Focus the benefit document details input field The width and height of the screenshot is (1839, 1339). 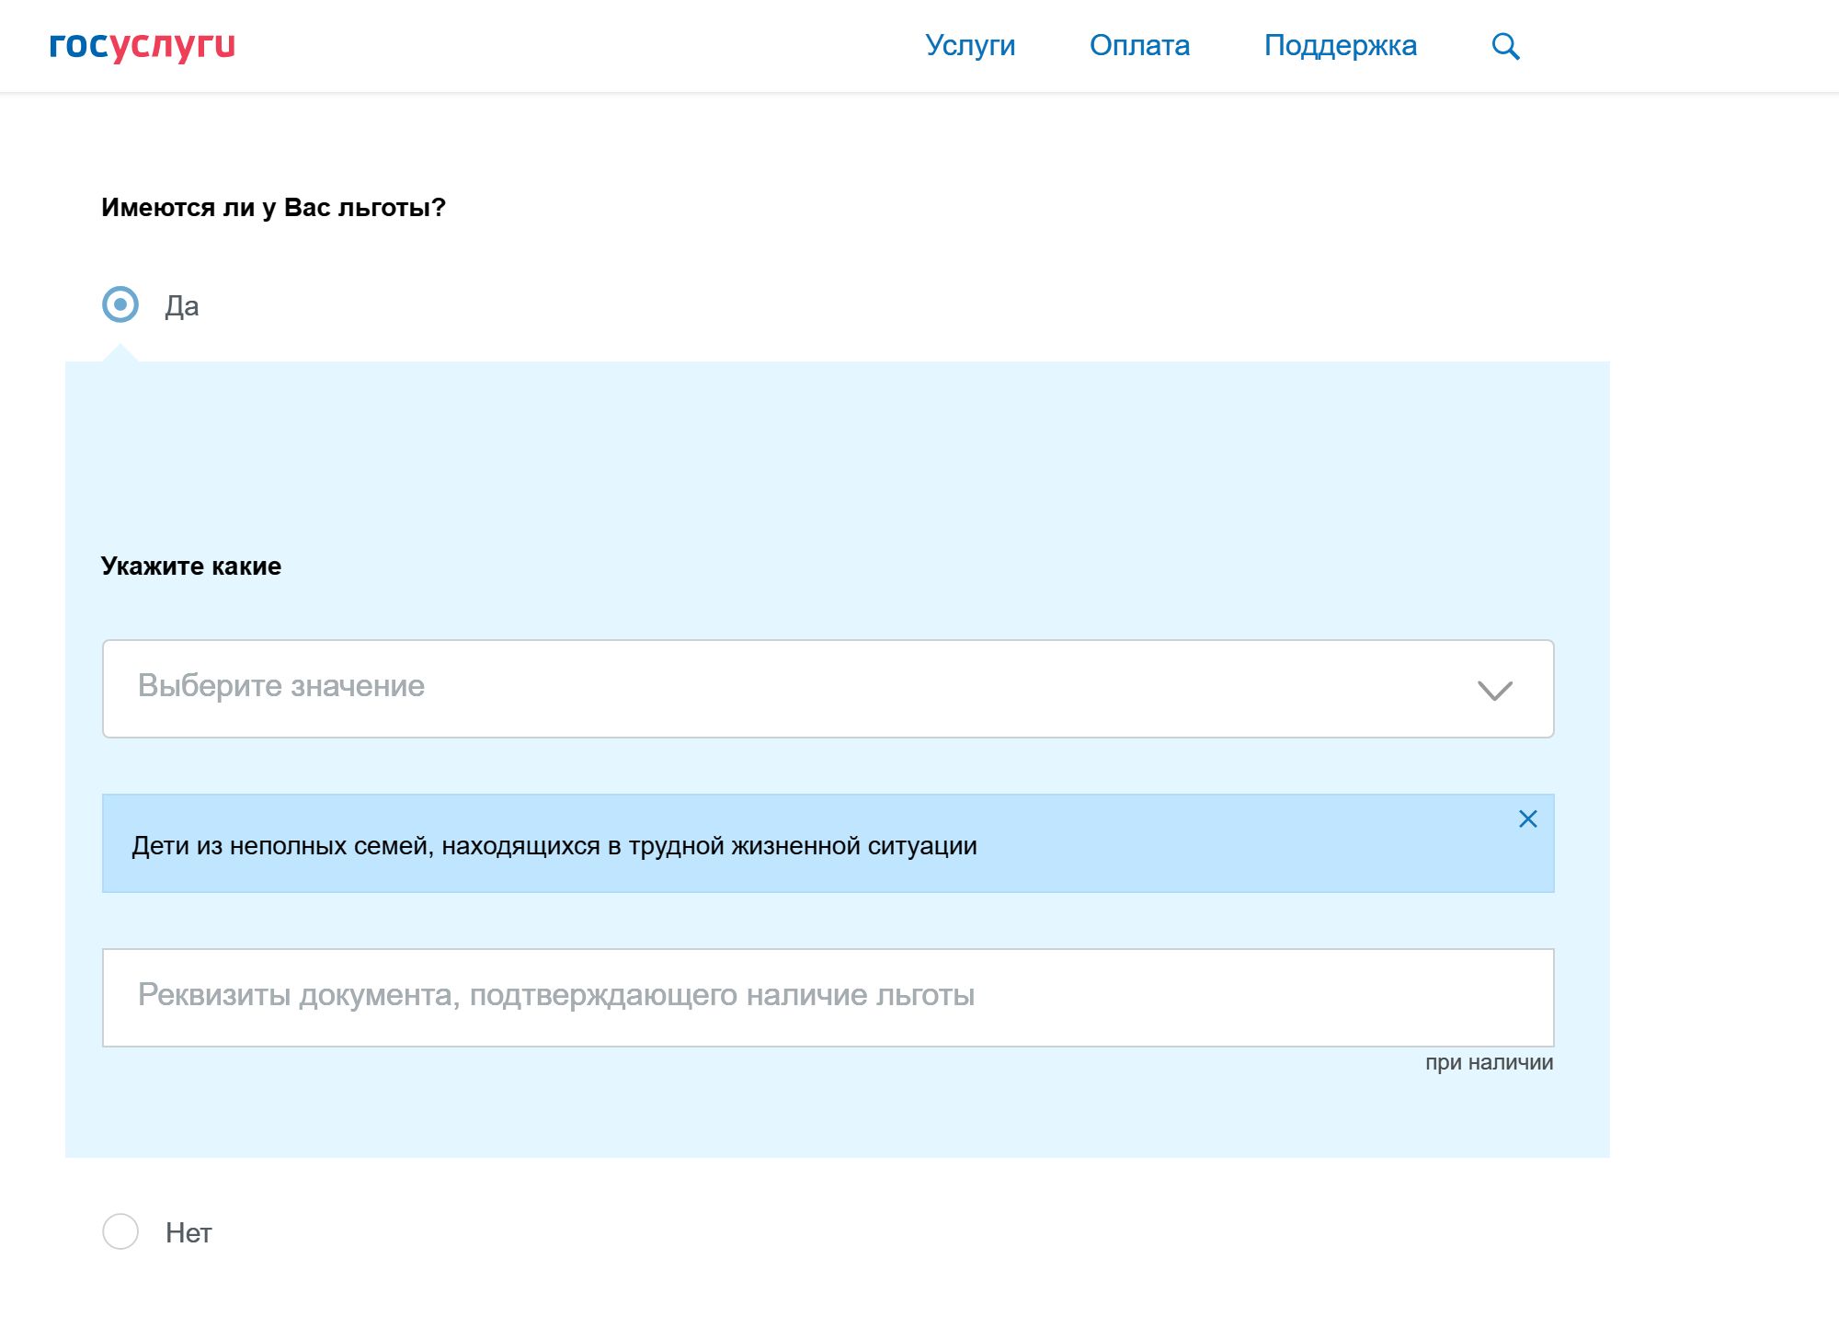(x=828, y=997)
